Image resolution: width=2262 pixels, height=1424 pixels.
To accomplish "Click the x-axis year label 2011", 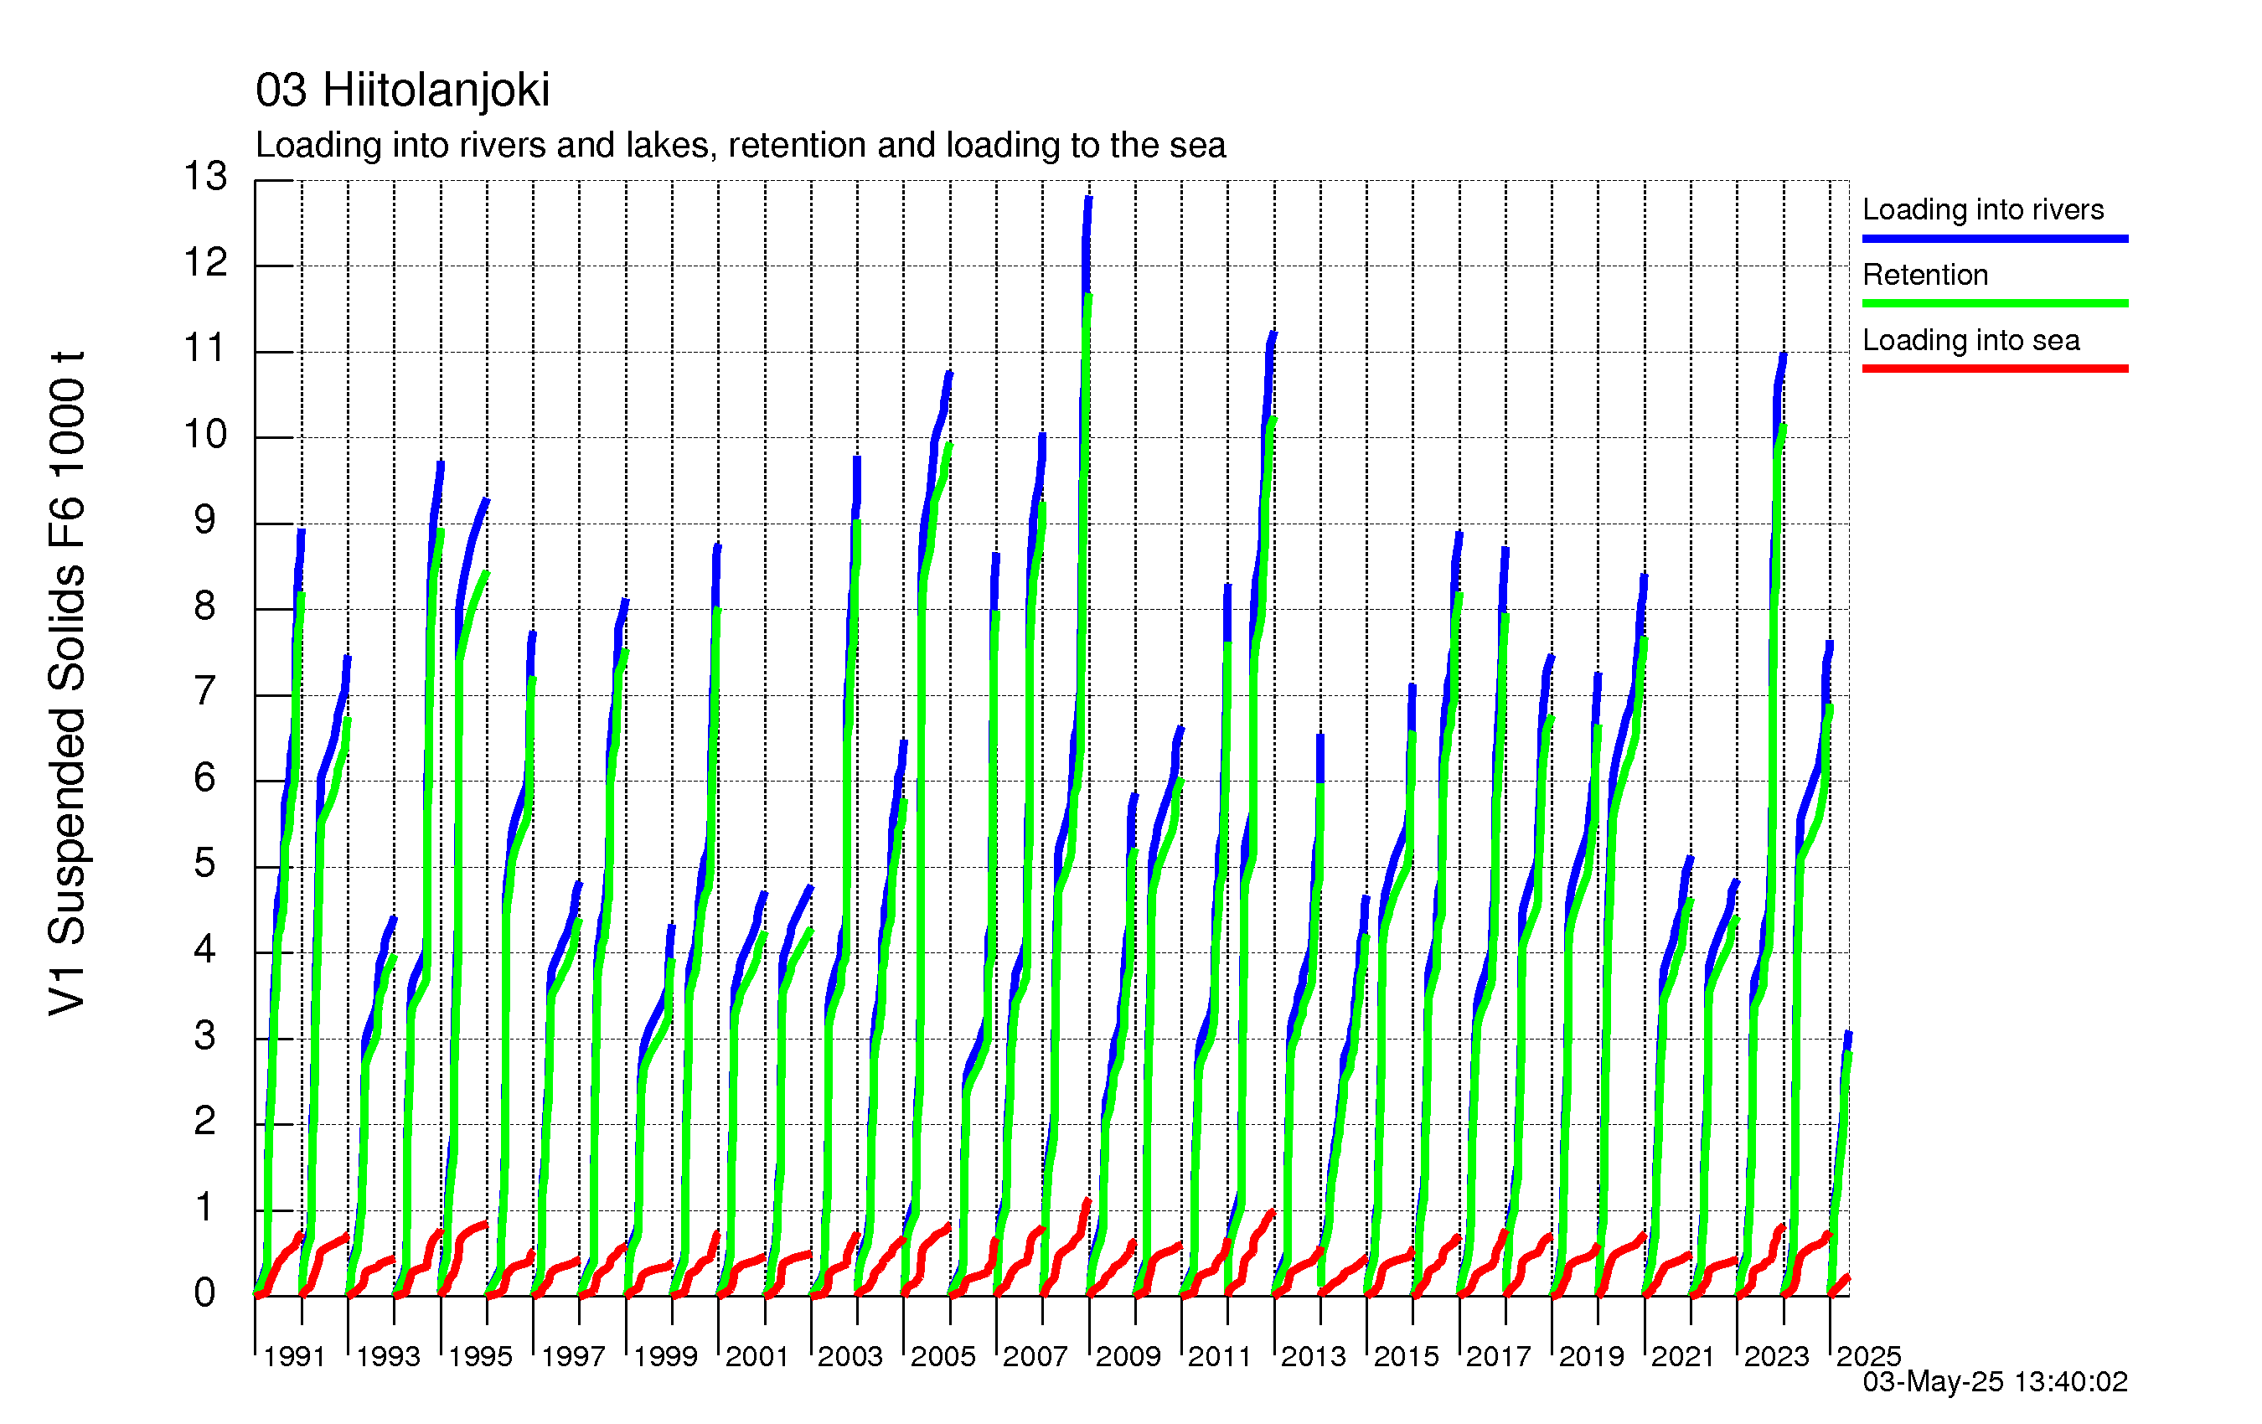I will click(x=1221, y=1356).
